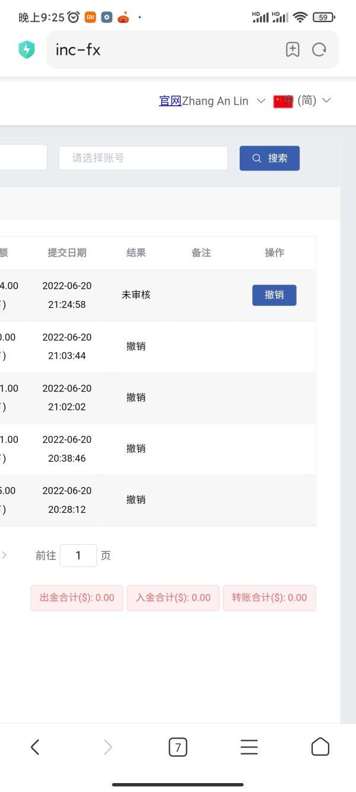Click the page number input field
The width and height of the screenshot is (356, 792).
tap(78, 556)
